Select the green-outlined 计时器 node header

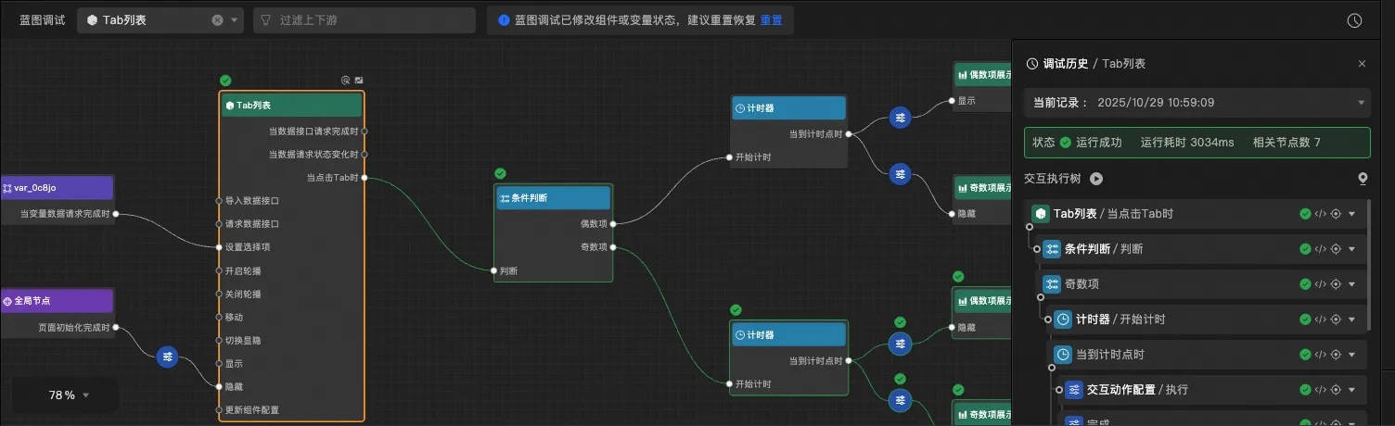click(x=788, y=335)
